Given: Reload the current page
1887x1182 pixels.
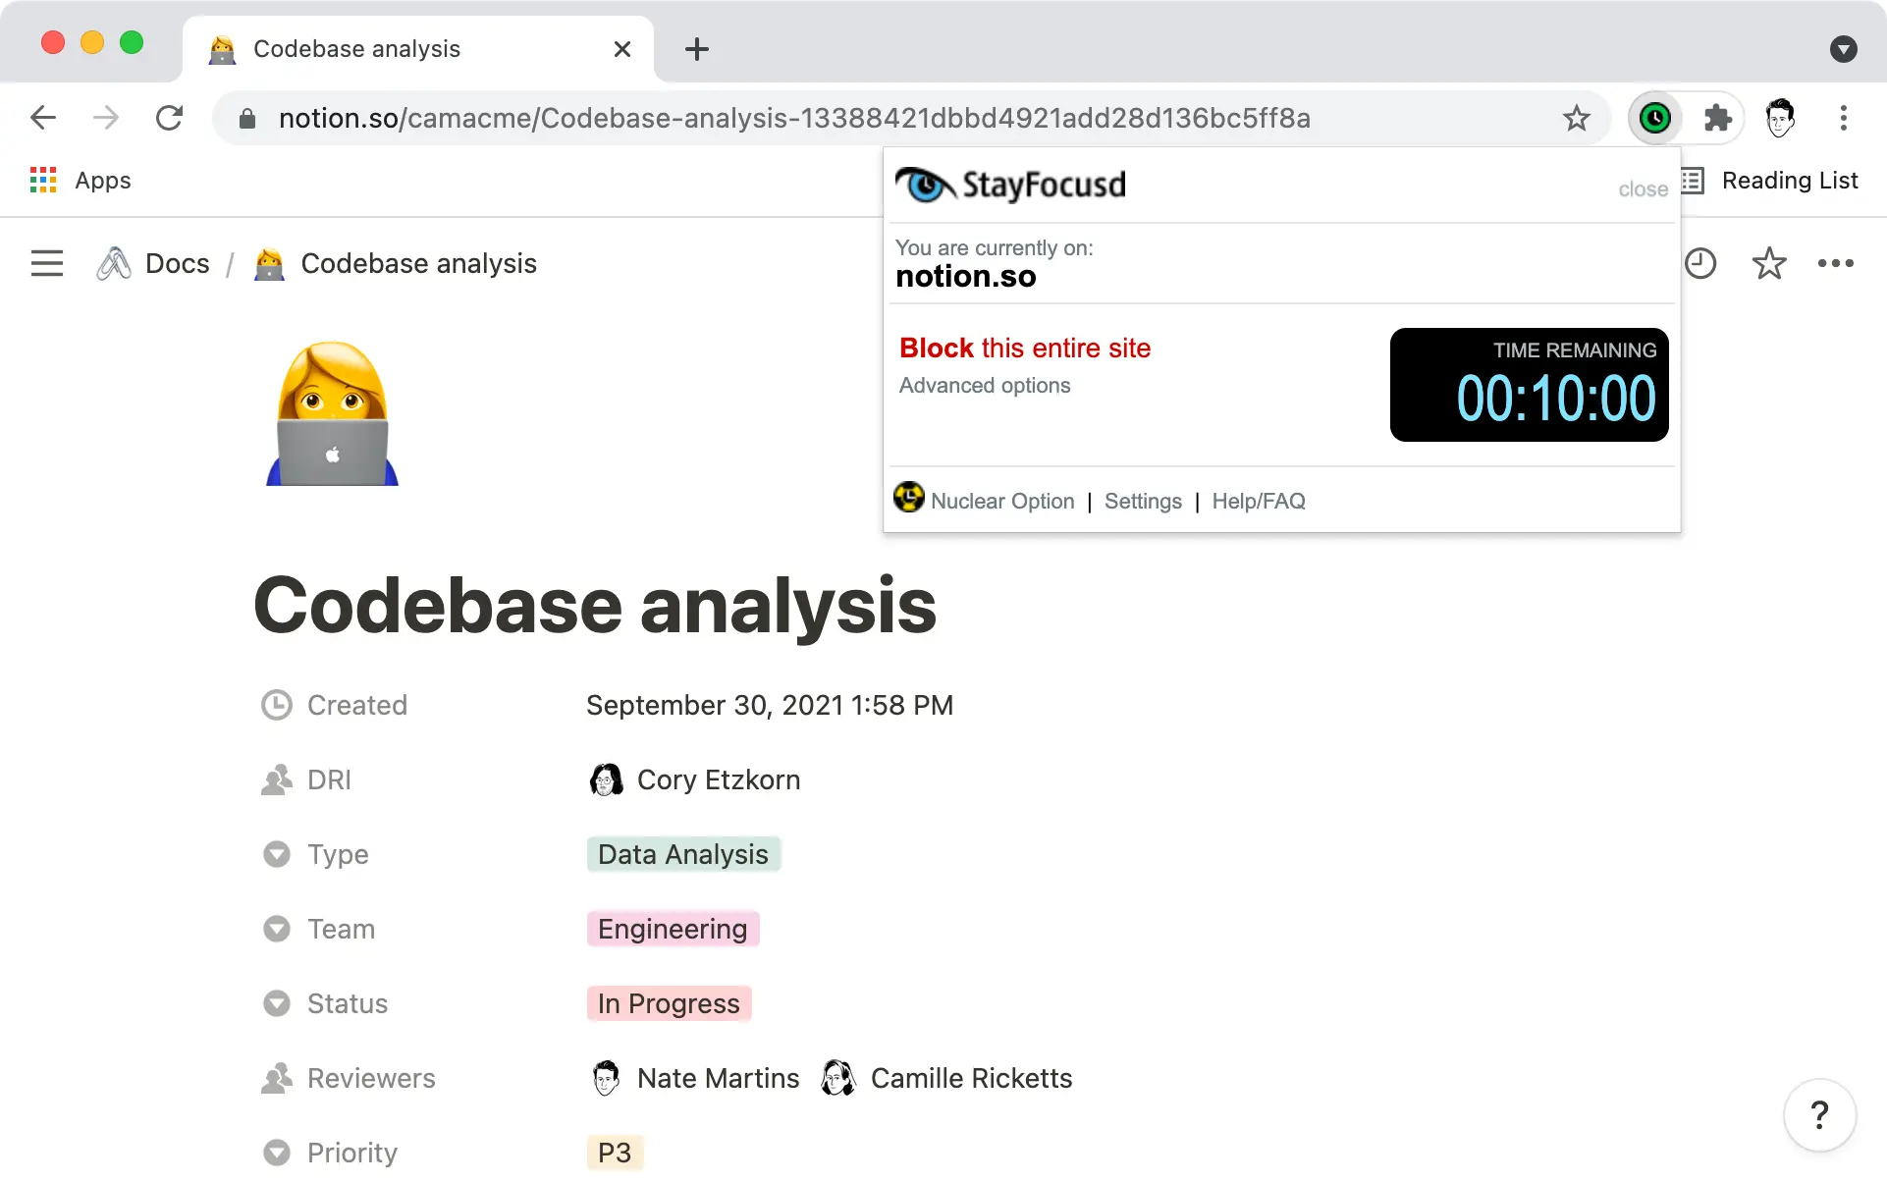Looking at the screenshot, I should click(169, 119).
